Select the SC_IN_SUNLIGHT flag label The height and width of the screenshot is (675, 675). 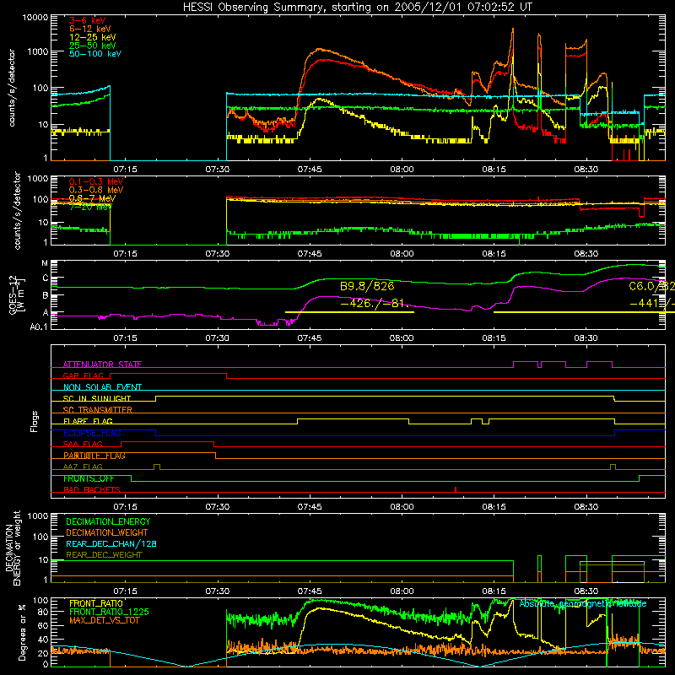[x=97, y=398]
